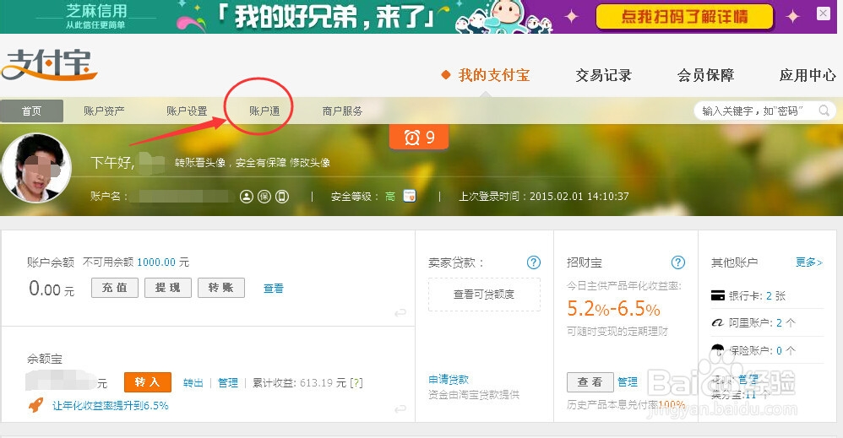843x438 pixels.
Task: Click 修改头像 link
Action: pos(310,162)
